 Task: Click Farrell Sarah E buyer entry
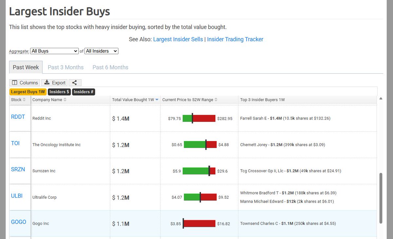285,118
